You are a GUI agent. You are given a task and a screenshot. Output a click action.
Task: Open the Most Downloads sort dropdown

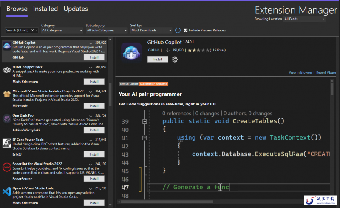click(x=151, y=30)
